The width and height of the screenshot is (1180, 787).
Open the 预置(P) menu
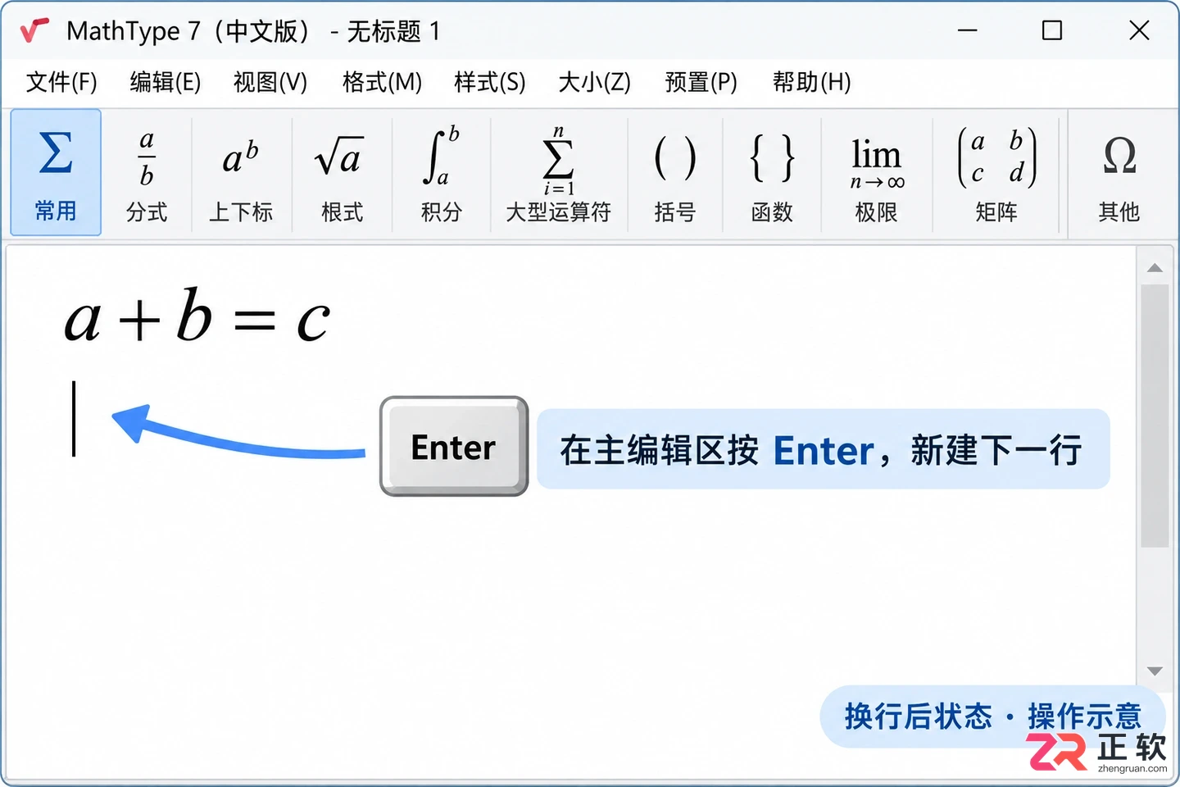coord(701,82)
